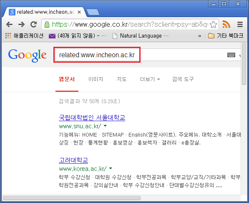Open the 고려대학교 result link
The height and width of the screenshot is (203, 249).
(73, 160)
